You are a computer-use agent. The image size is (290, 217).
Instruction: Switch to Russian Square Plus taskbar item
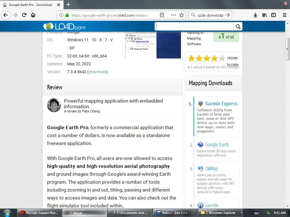click(39, 213)
